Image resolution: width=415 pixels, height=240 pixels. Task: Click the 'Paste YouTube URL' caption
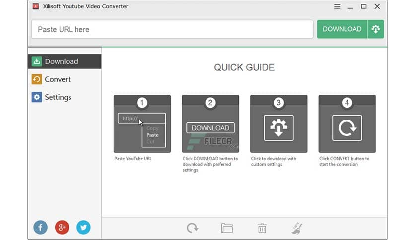click(x=133, y=159)
